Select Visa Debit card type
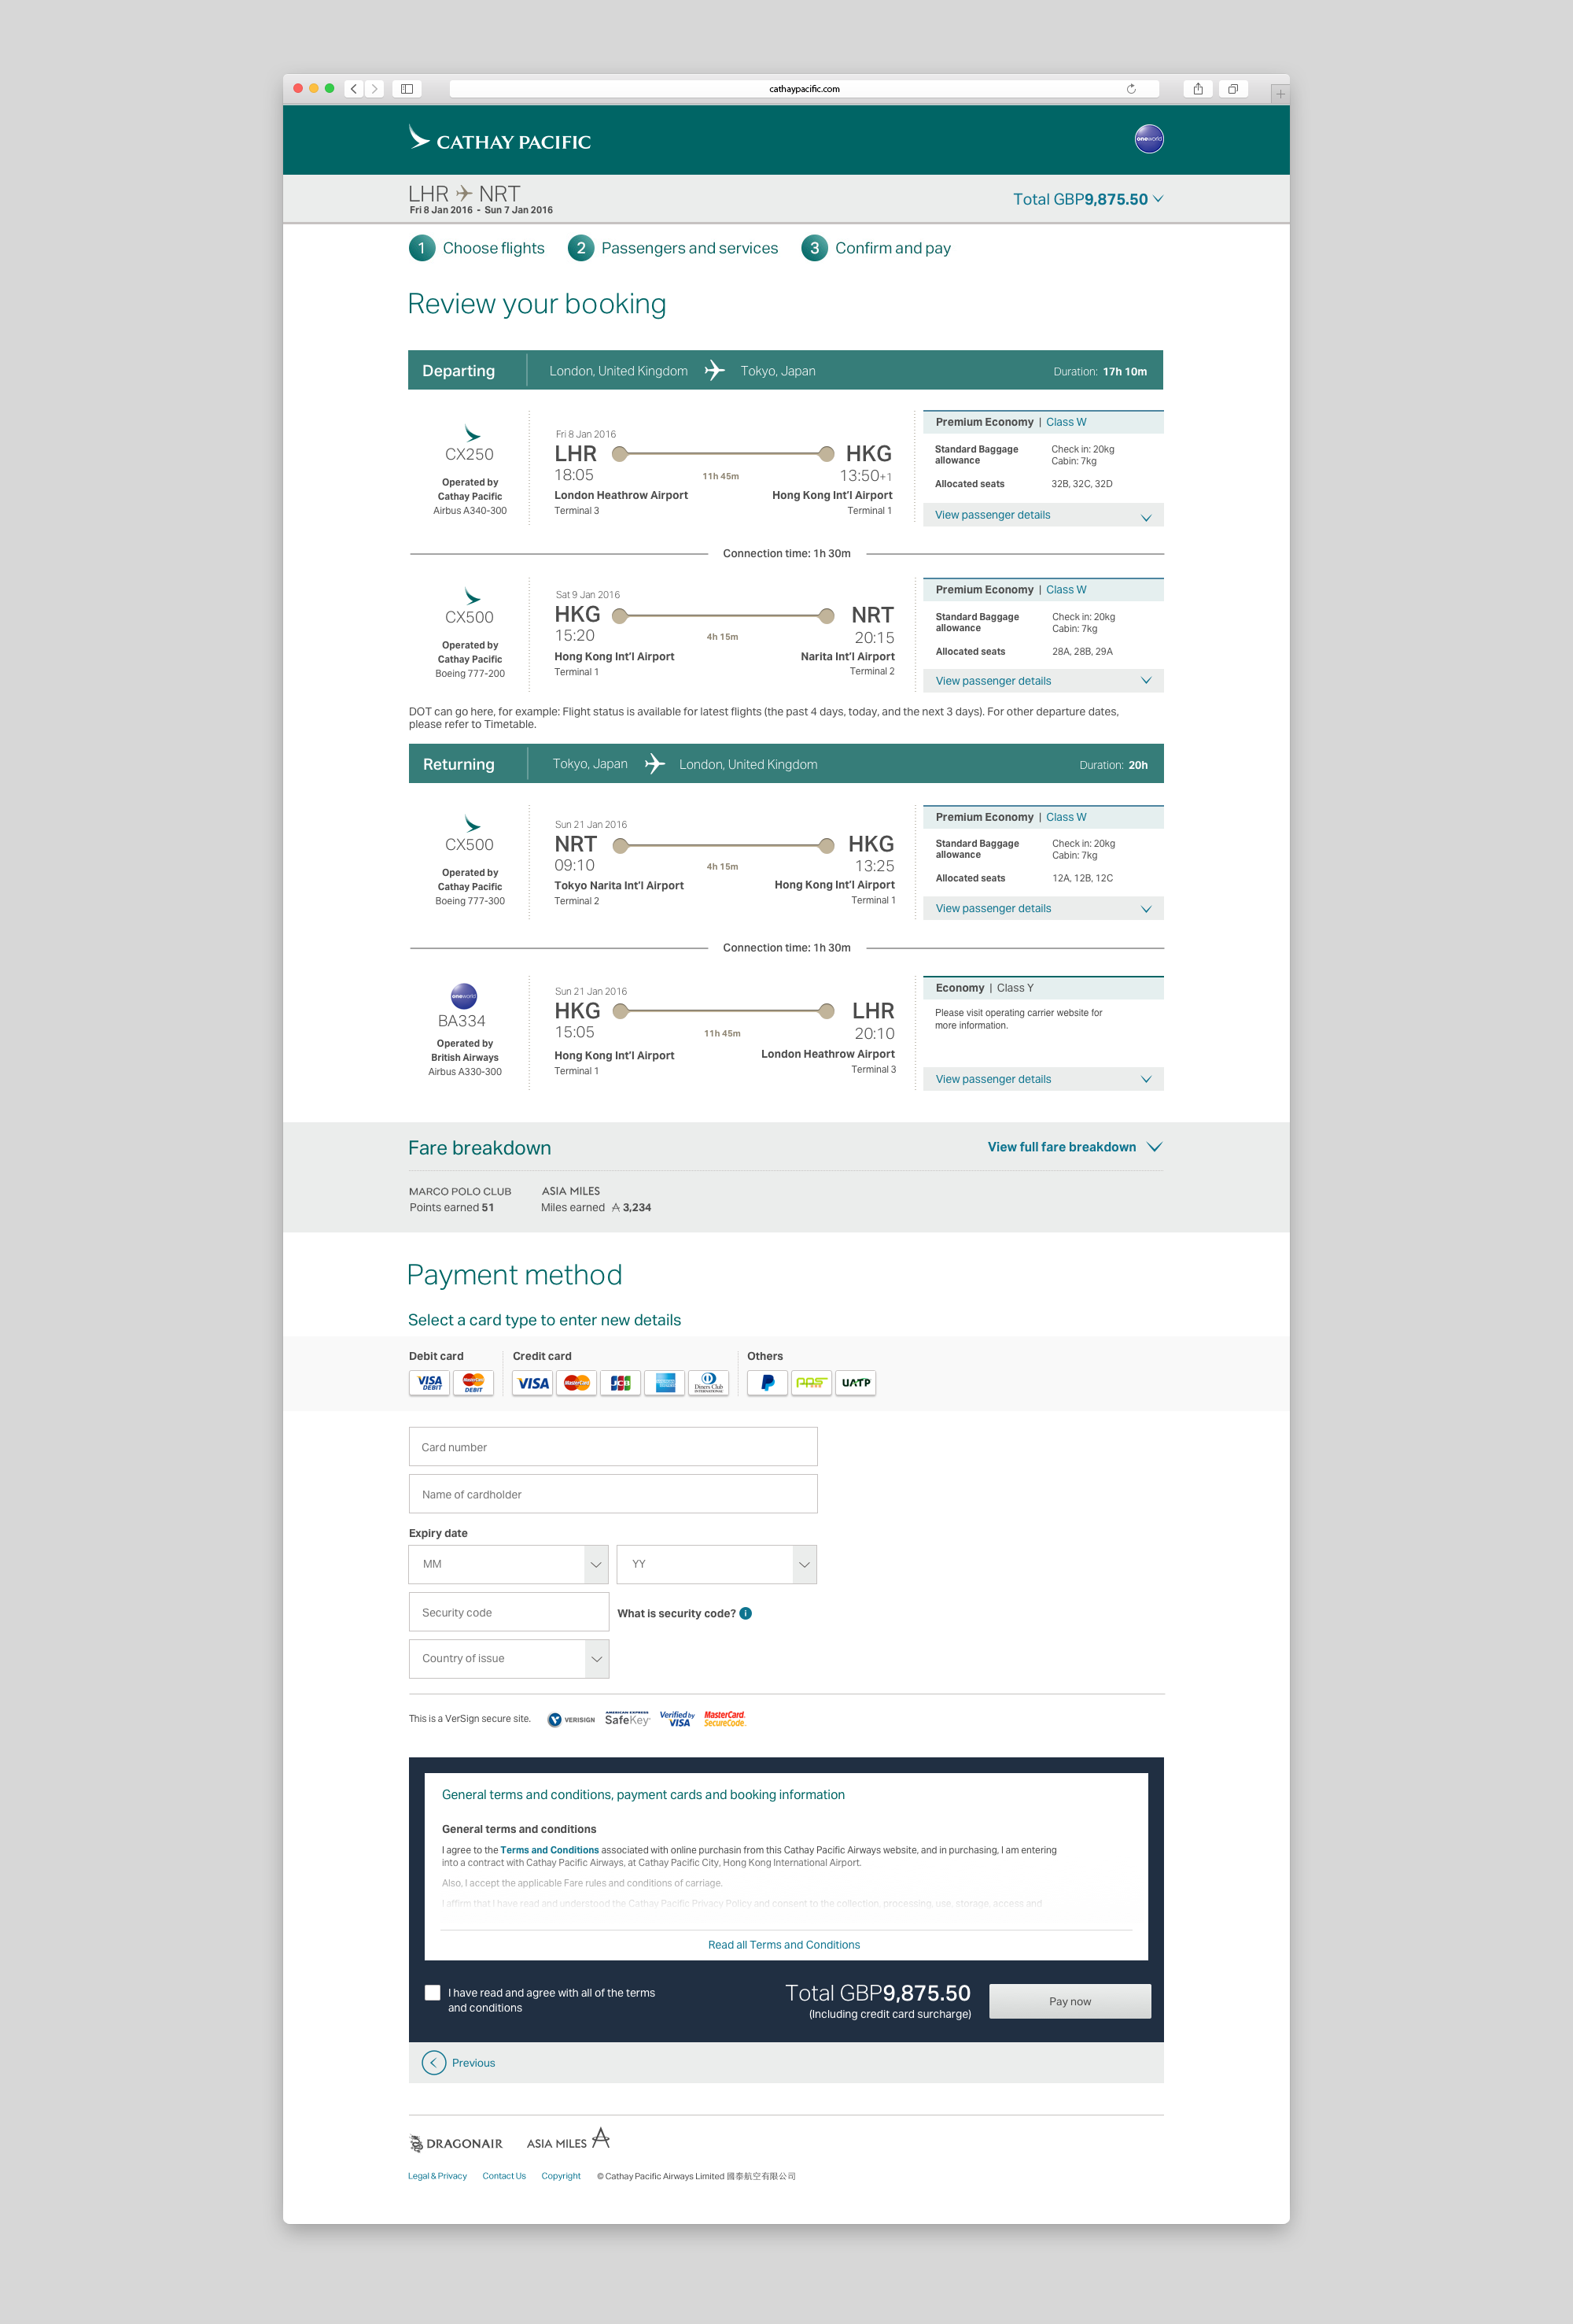The height and width of the screenshot is (2324, 1573). click(429, 1383)
